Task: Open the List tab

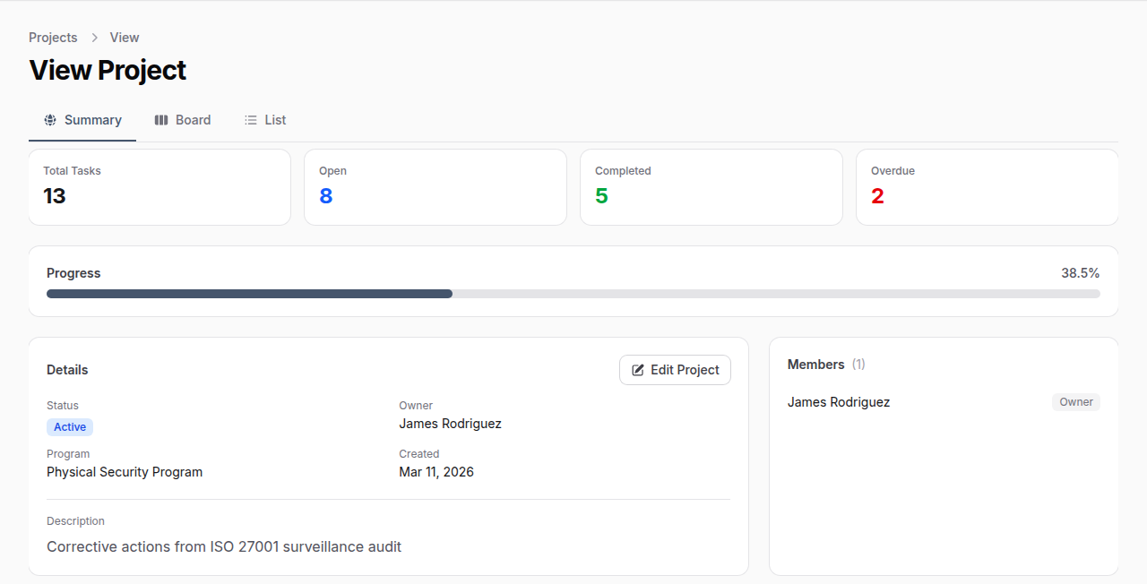Action: point(274,119)
